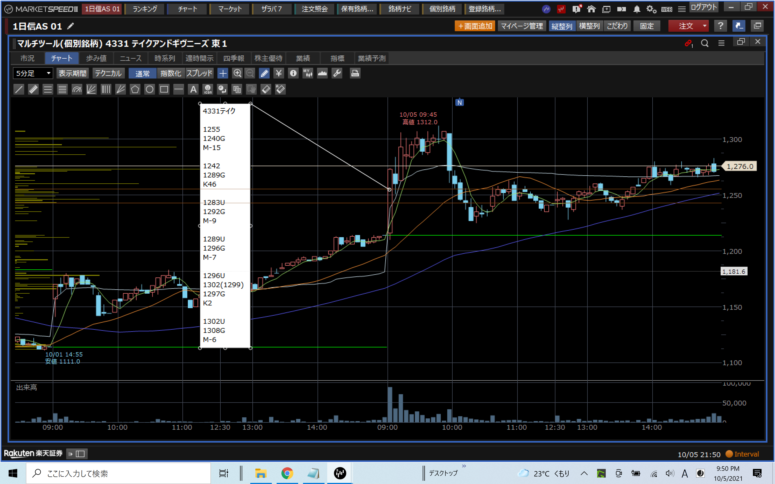Select the trend line drawing tool
The height and width of the screenshot is (484, 775).
(19, 89)
